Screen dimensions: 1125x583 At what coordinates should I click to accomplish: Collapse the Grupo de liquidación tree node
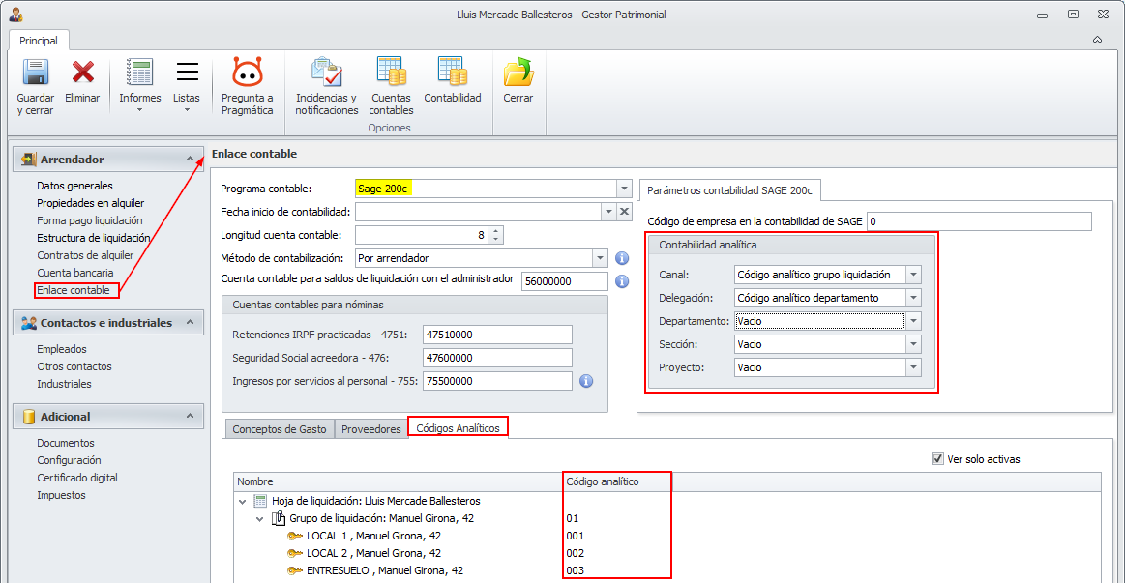pyautogui.click(x=260, y=519)
